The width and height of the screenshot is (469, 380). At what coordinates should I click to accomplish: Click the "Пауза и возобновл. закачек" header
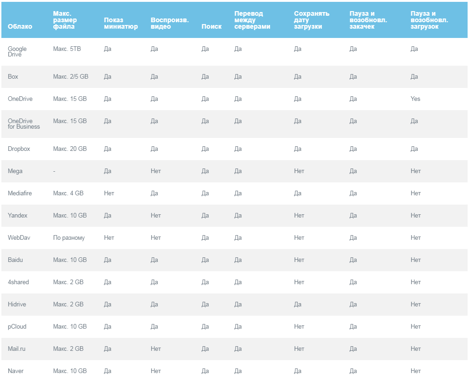point(368,20)
